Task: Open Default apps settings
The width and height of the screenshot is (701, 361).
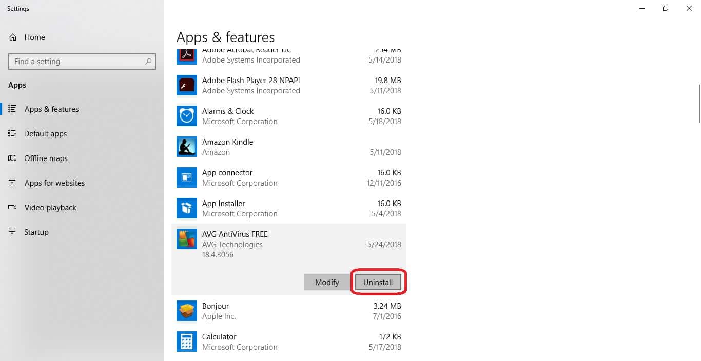Action: pyautogui.click(x=82, y=133)
